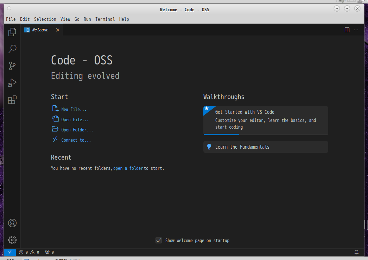Viewport: 368px width, 260px height.
Task: Split the editor to the right
Action: (x=347, y=30)
